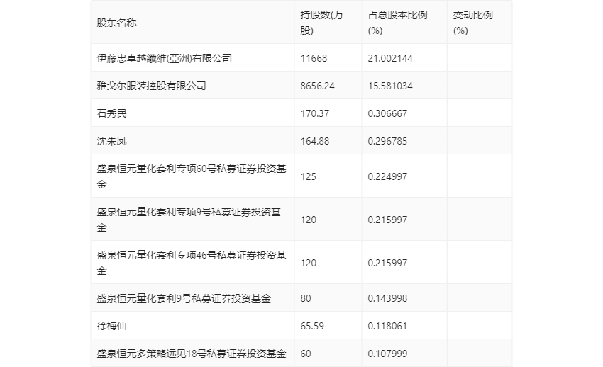Select the share count 8656.24

point(317,86)
